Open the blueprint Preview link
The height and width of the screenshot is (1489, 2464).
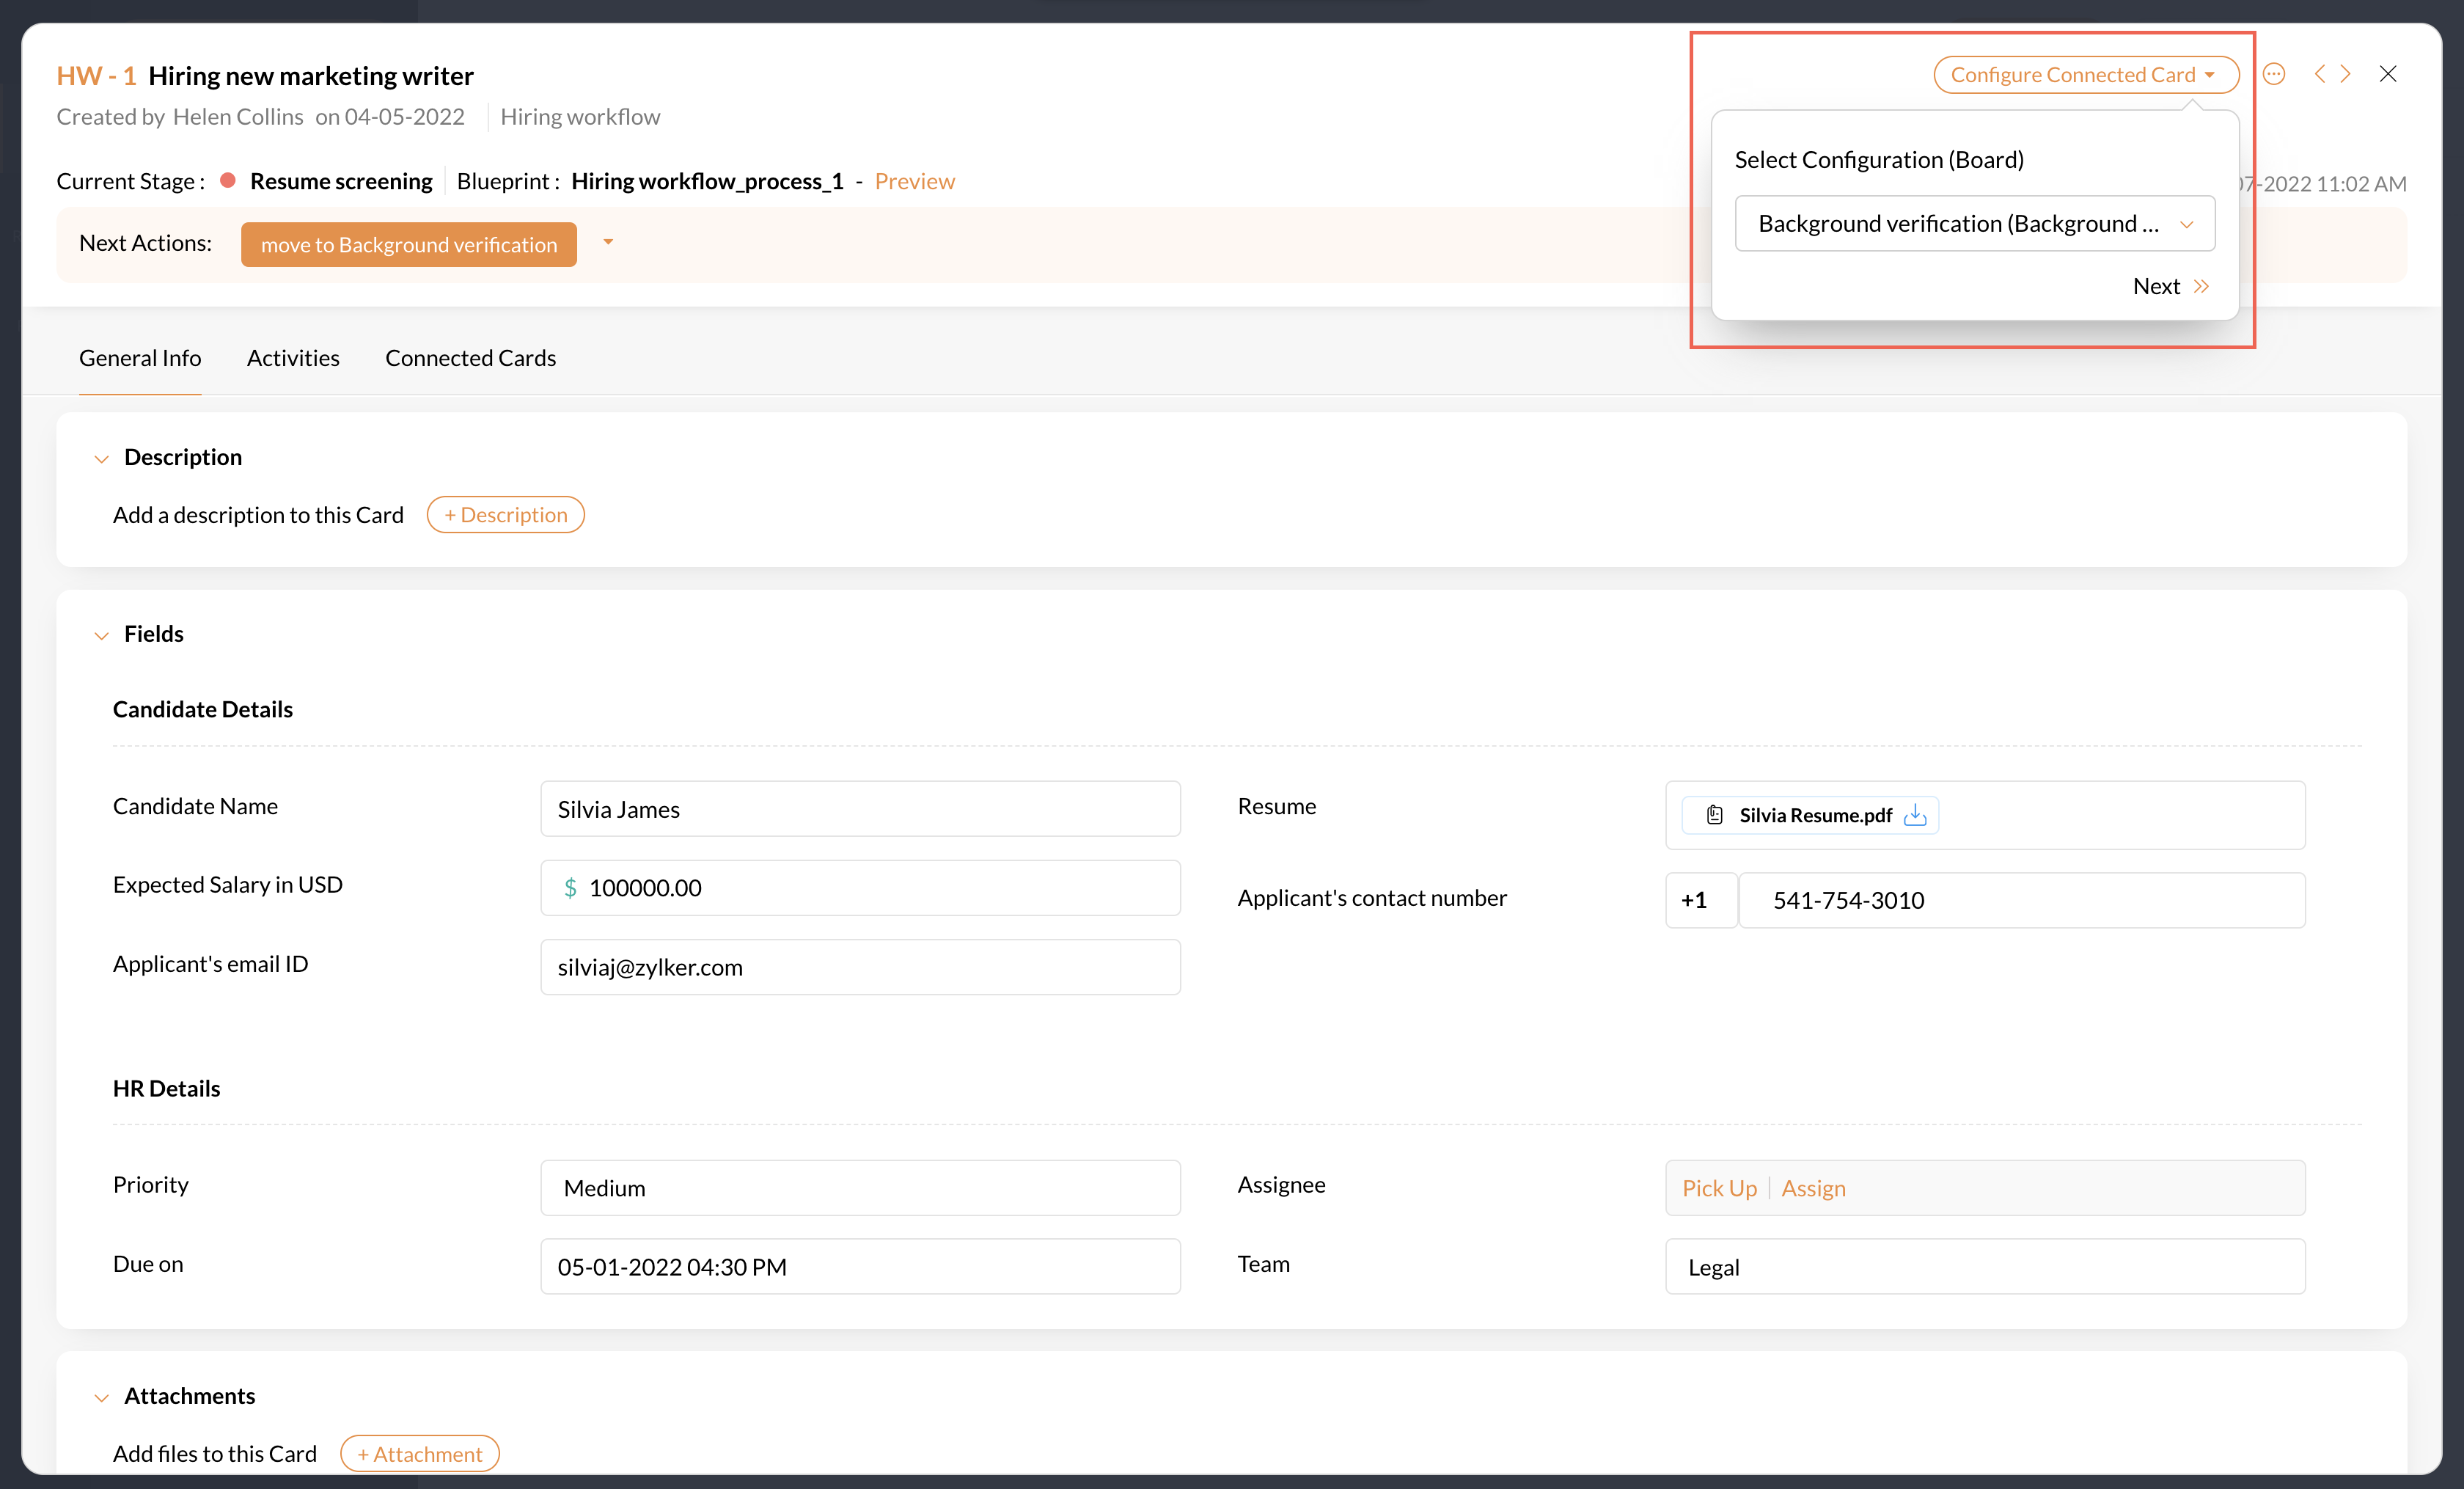(914, 182)
